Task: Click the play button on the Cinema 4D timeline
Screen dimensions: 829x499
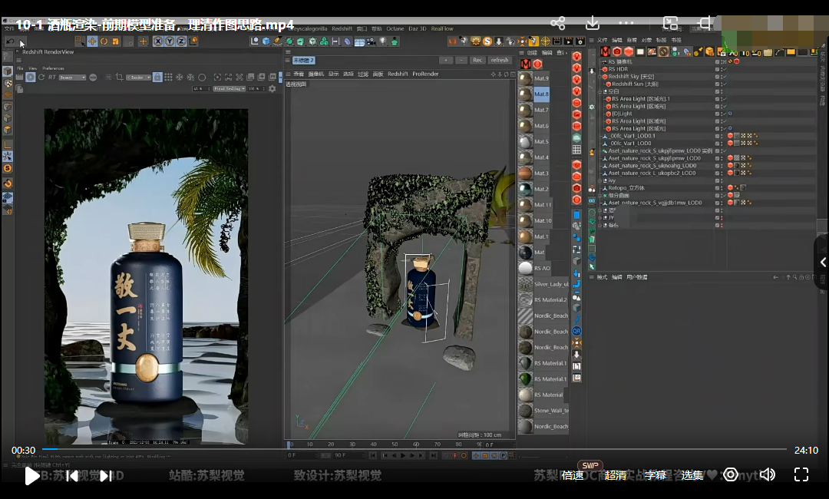Action: (x=404, y=455)
